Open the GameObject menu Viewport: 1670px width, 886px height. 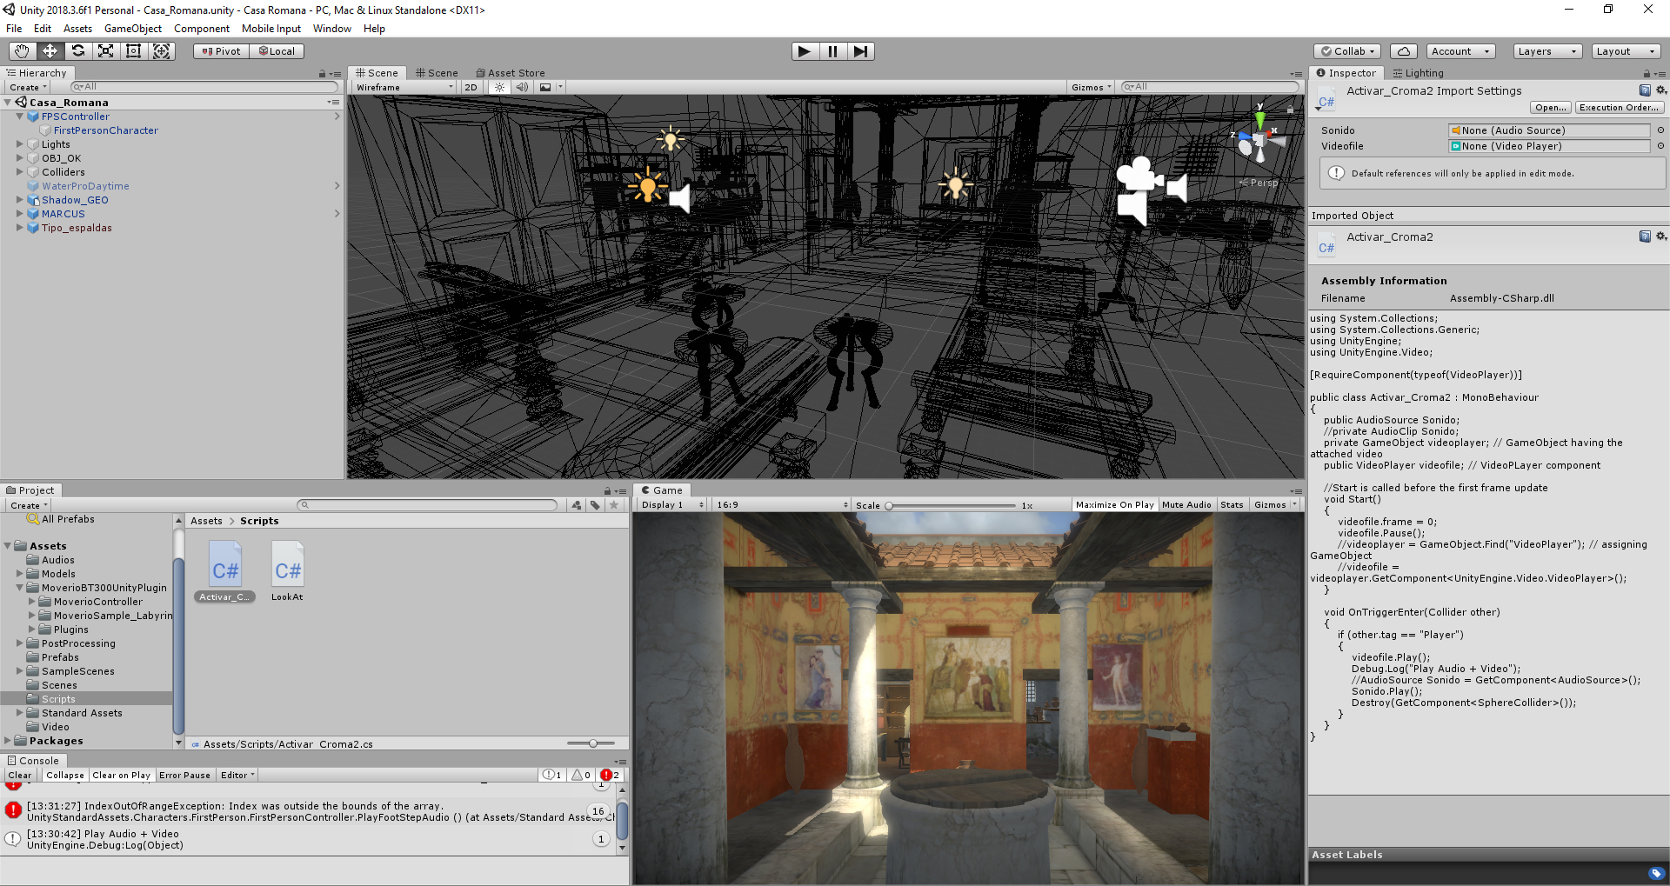tap(132, 29)
